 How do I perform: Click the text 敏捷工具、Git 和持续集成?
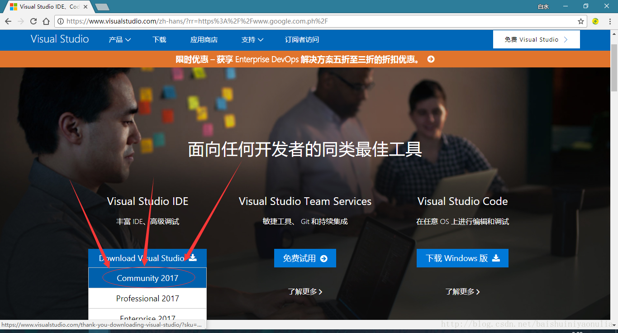(x=305, y=222)
